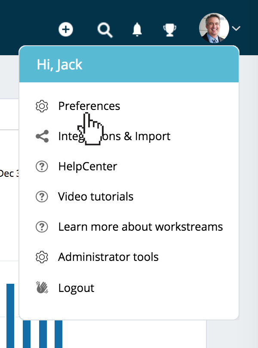Image resolution: width=258 pixels, height=348 pixels.
Task: Select Integrations & Import menu item
Action: (114, 137)
